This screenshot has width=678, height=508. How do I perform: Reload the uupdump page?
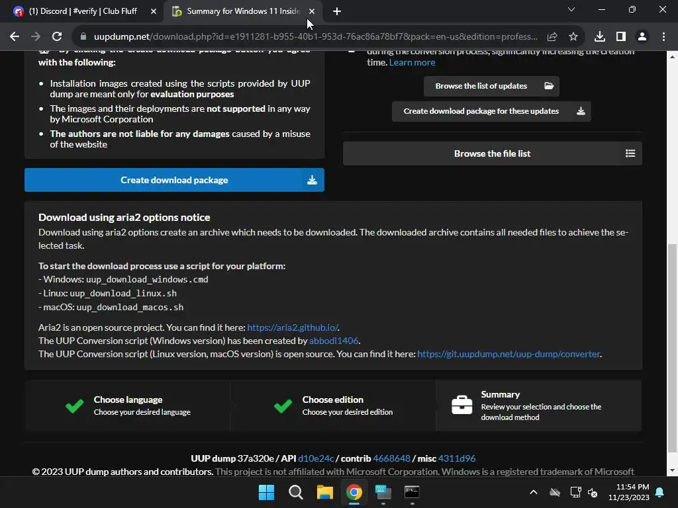(x=57, y=37)
